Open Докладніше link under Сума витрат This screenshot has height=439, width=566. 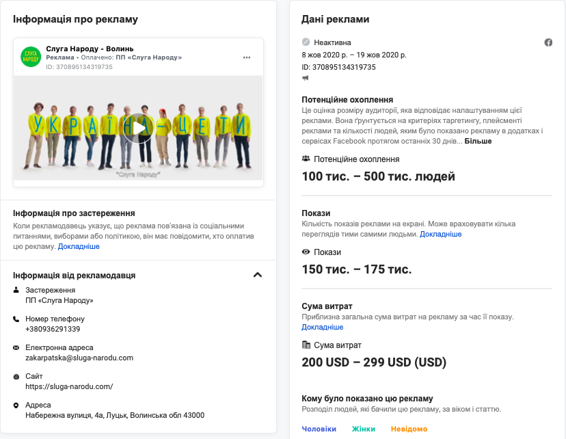[323, 327]
